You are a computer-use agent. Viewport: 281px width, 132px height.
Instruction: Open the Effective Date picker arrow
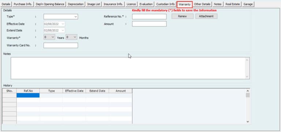(63, 24)
